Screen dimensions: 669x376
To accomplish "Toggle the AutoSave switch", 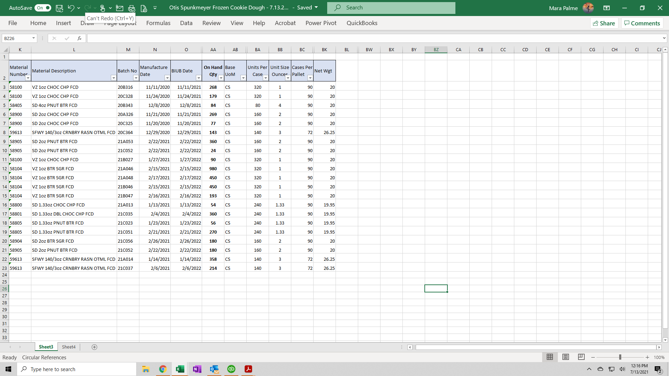I will coord(43,8).
